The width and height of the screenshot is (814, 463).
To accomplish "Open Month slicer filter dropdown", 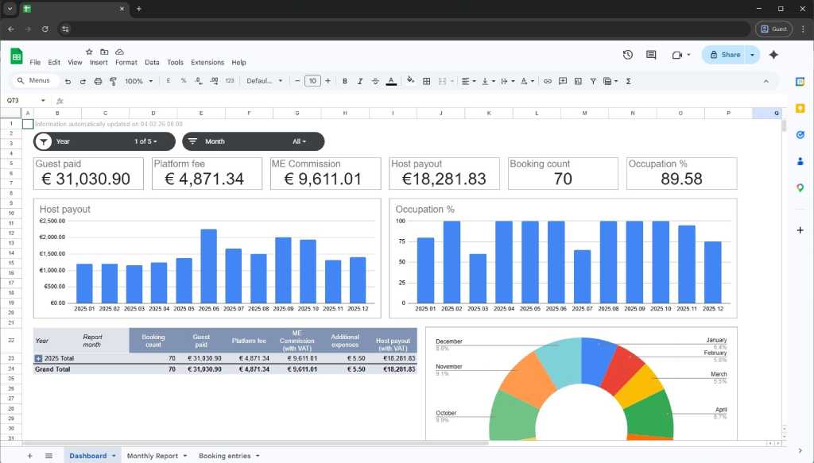I will (x=300, y=141).
